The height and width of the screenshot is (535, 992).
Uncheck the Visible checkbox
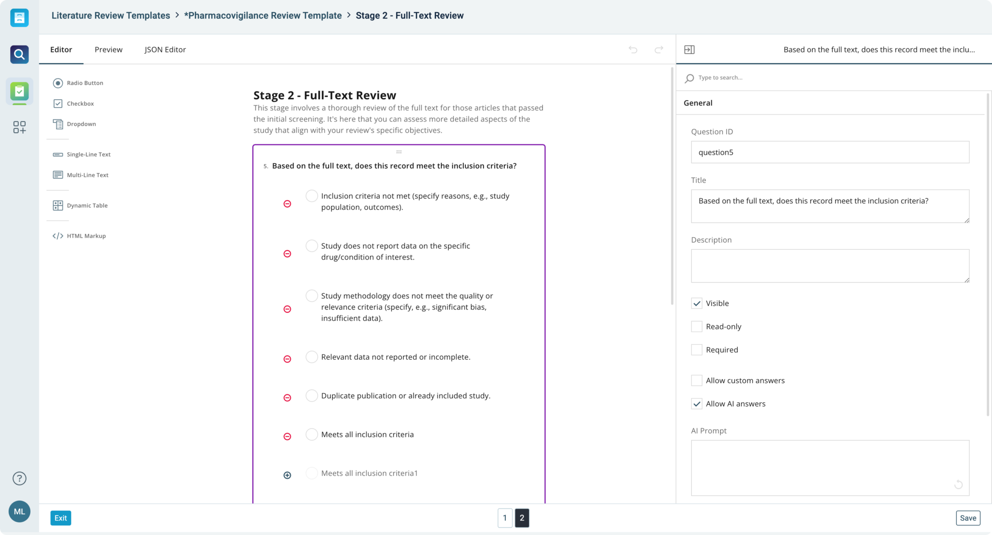point(697,303)
